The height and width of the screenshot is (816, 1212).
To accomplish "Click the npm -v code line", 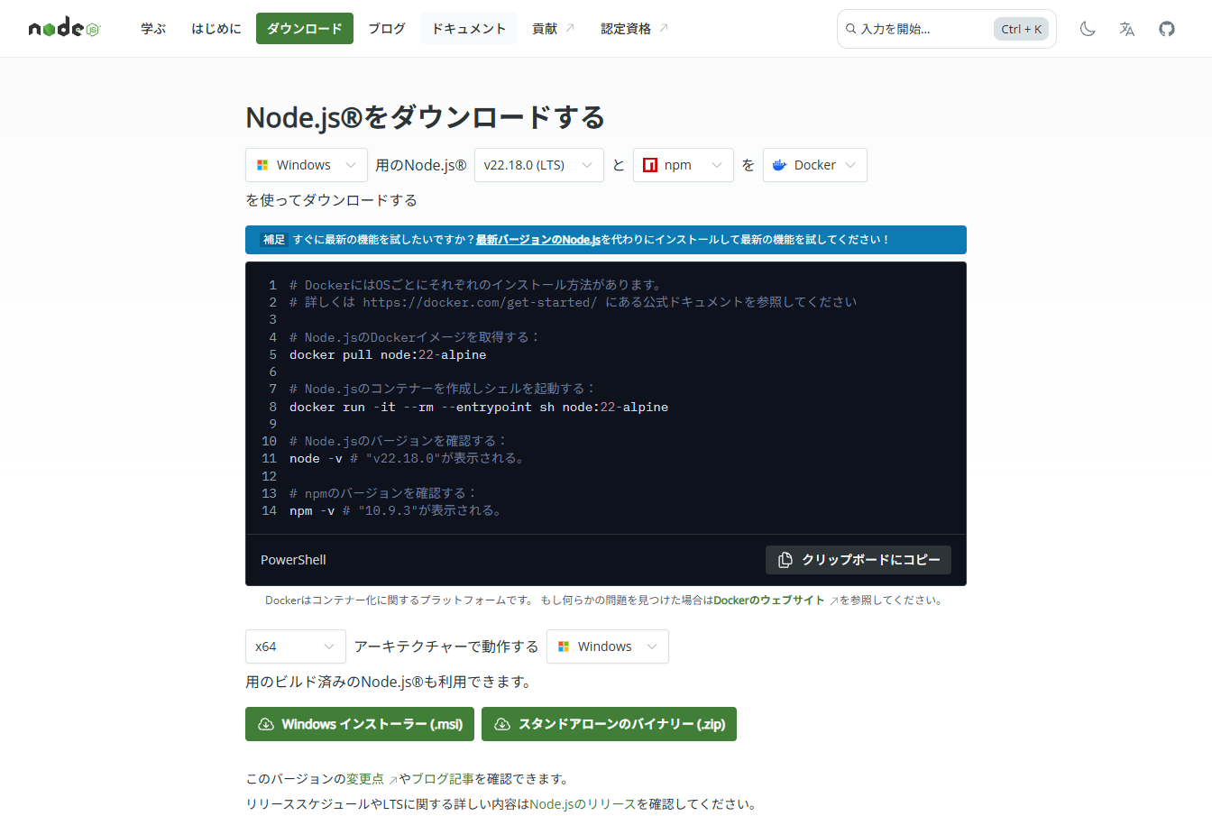I will [x=396, y=510].
